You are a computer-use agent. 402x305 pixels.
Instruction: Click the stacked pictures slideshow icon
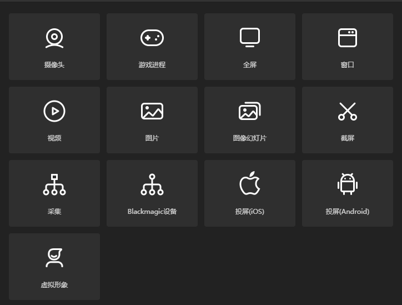(250, 111)
